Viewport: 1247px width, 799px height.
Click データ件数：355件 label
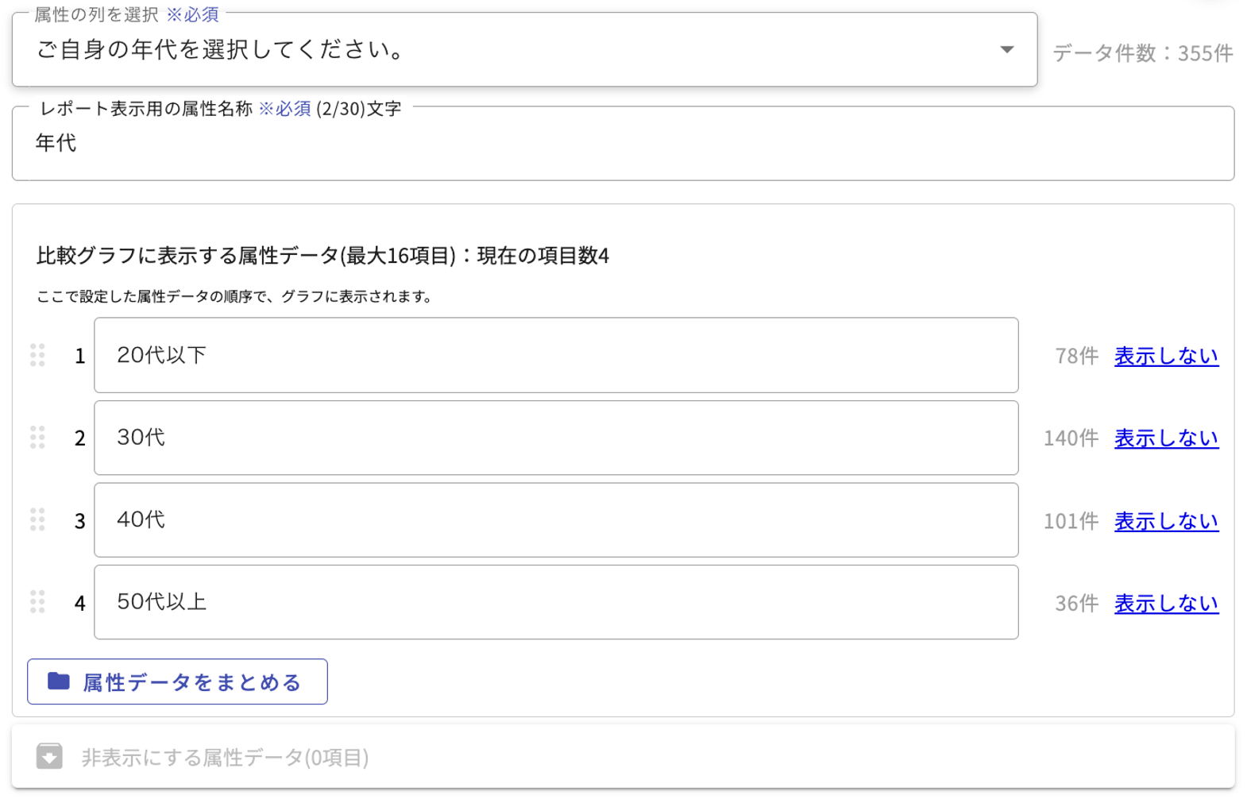click(1142, 53)
